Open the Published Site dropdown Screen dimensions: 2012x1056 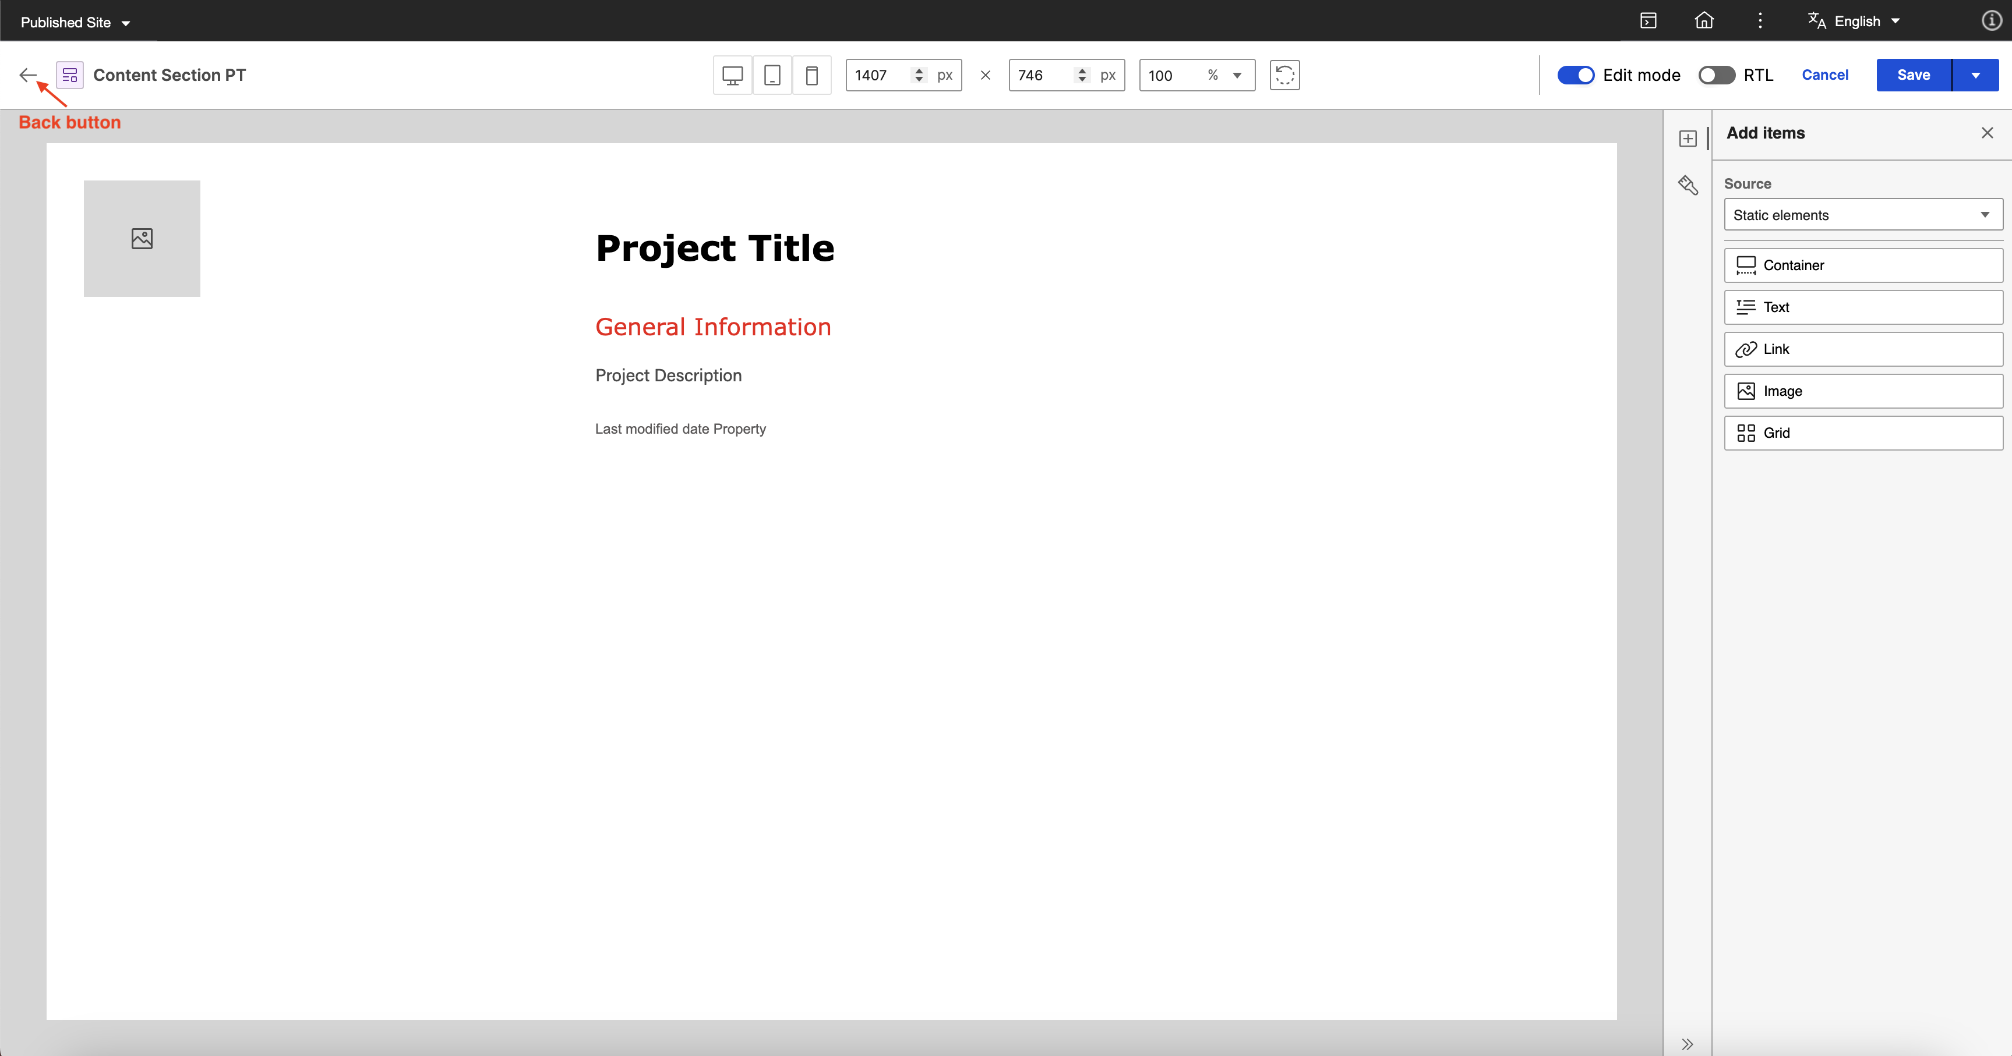(75, 23)
